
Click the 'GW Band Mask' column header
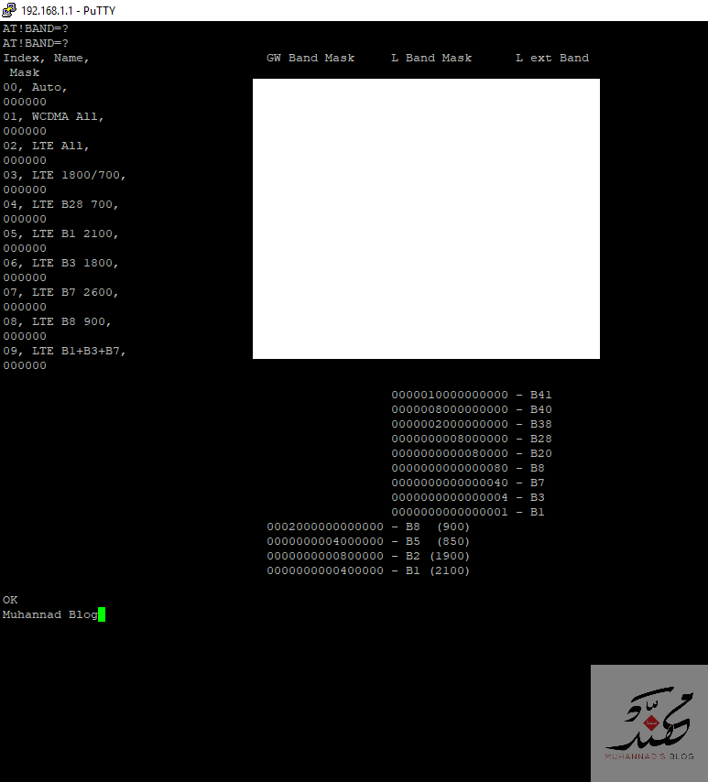tap(310, 58)
